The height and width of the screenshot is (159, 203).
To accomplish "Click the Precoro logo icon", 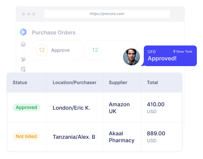I will click(23, 32).
